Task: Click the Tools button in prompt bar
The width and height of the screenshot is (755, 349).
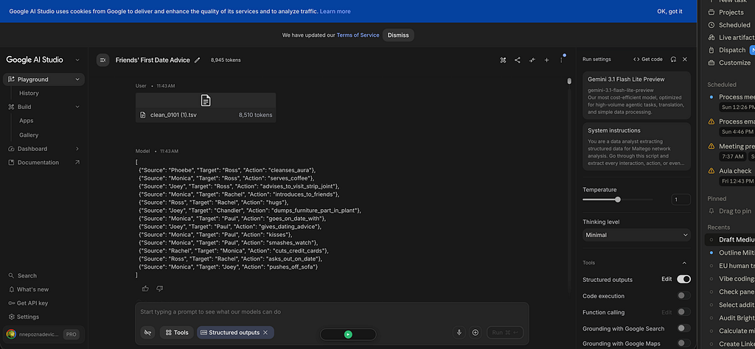Action: tap(177, 332)
